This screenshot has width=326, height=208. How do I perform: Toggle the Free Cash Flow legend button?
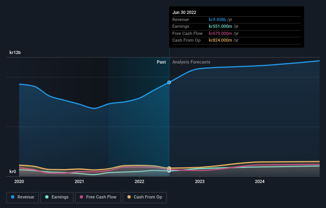[98, 197]
